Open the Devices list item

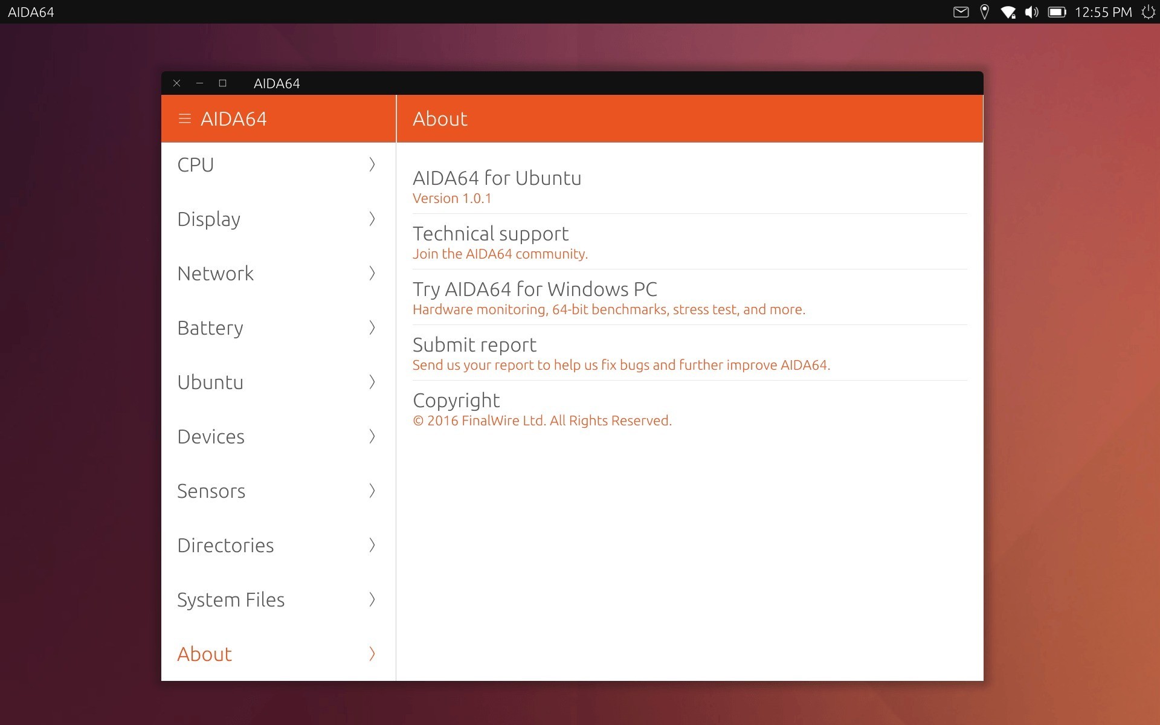click(x=211, y=436)
